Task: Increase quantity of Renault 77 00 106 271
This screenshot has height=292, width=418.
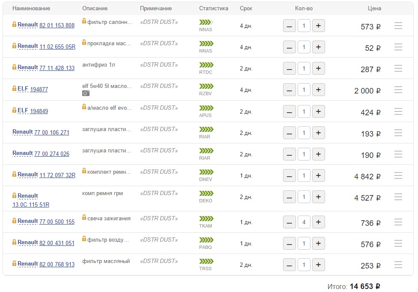Action: 318,133
